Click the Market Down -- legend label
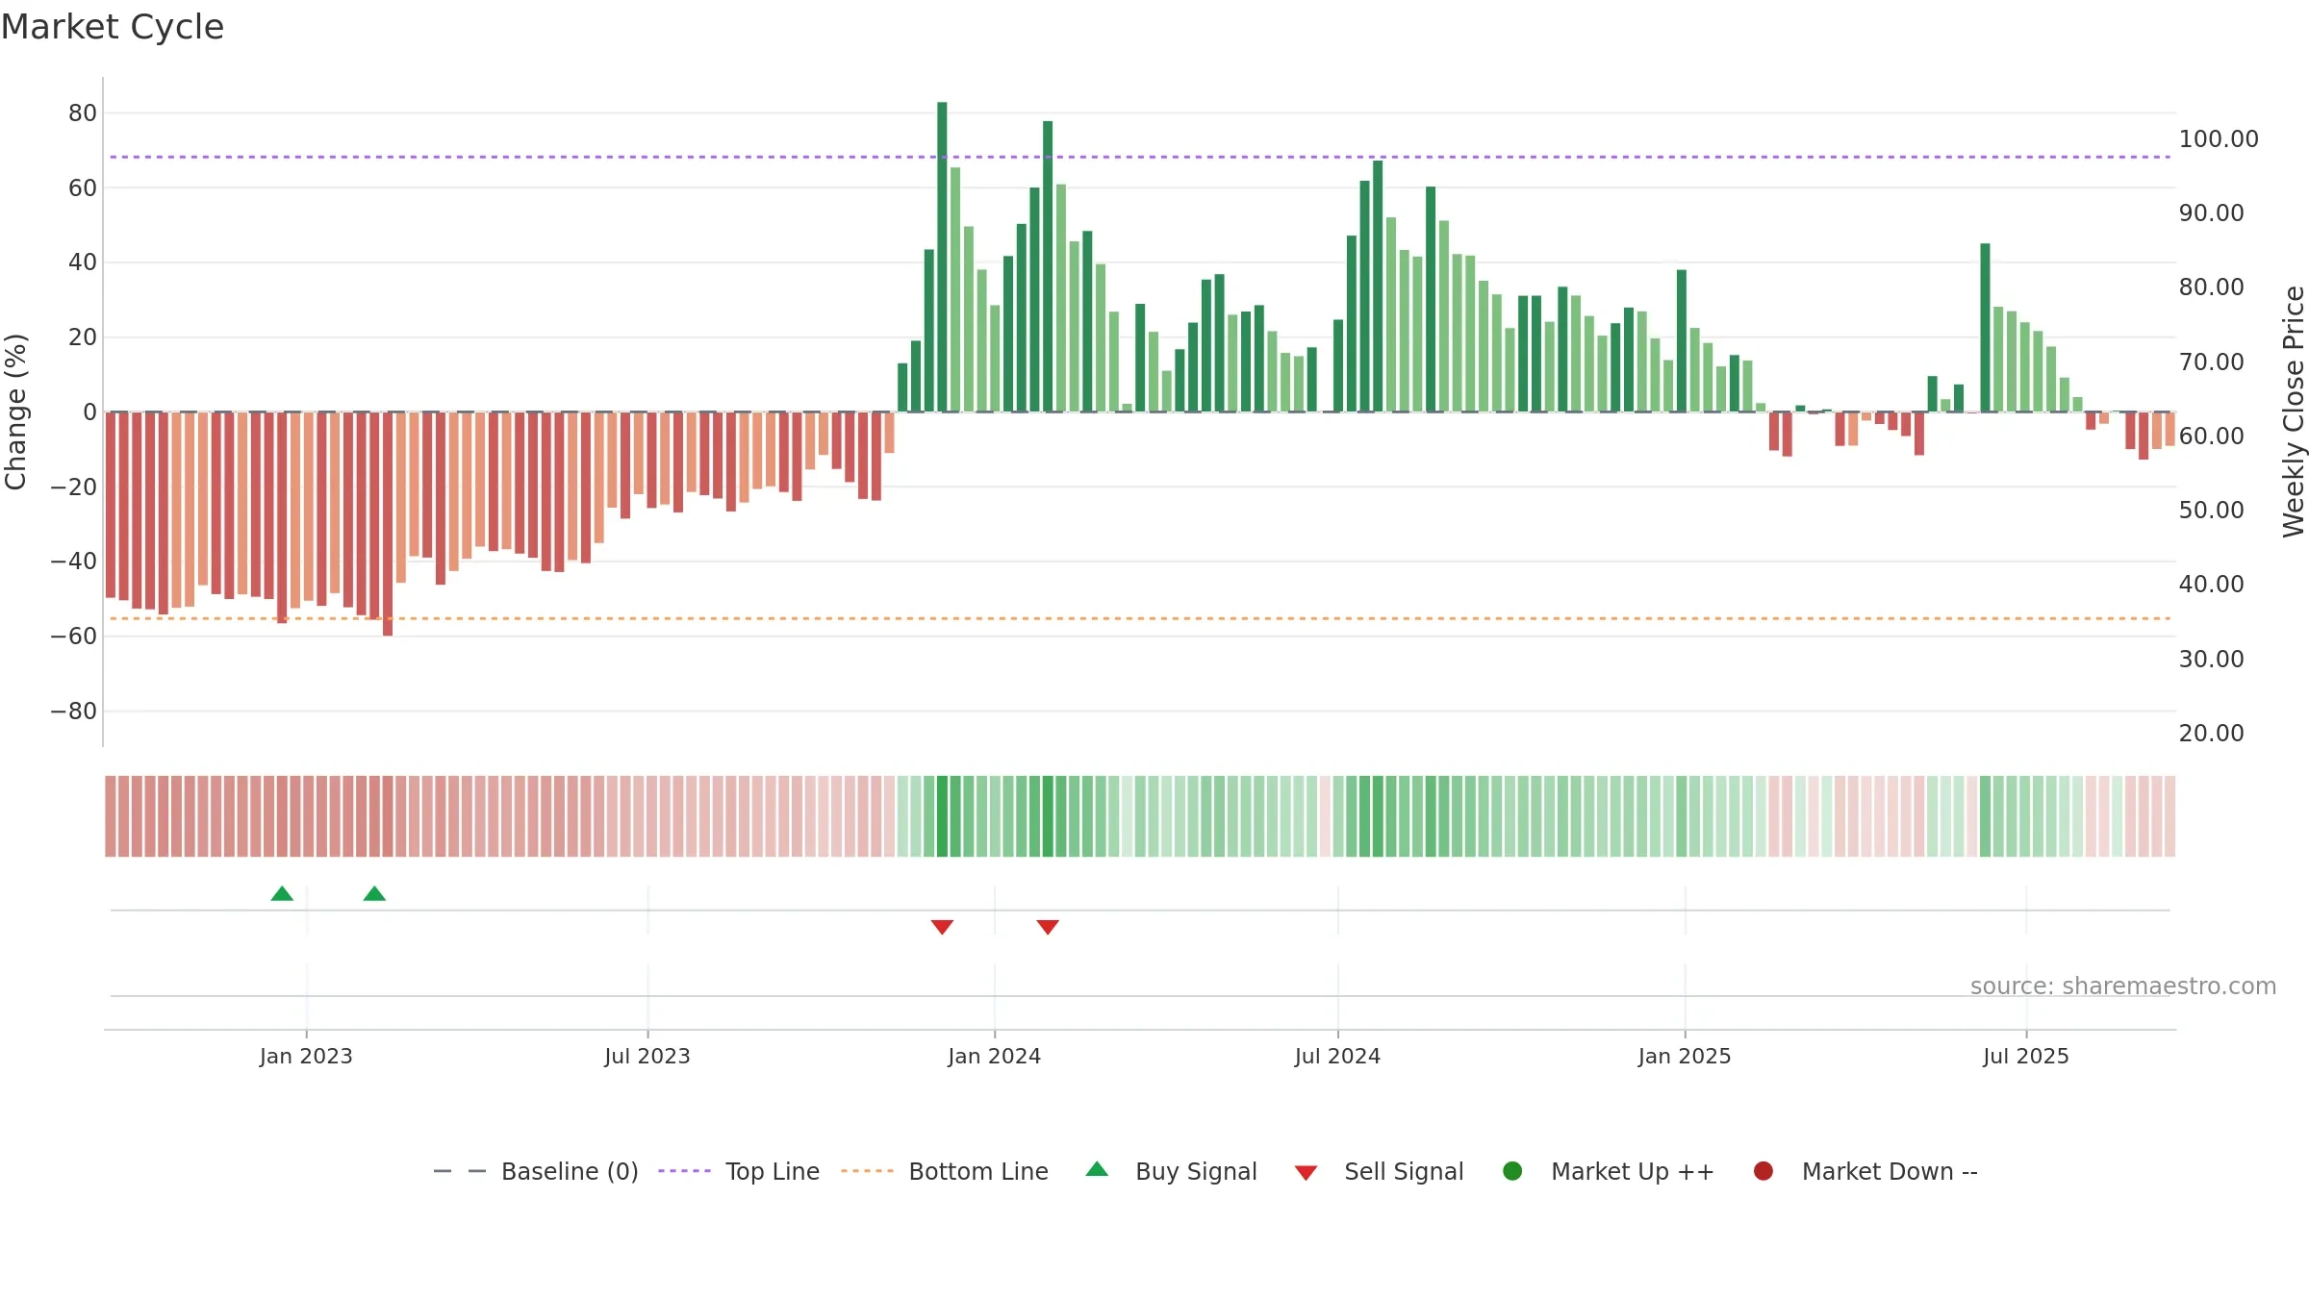 [x=1890, y=1171]
